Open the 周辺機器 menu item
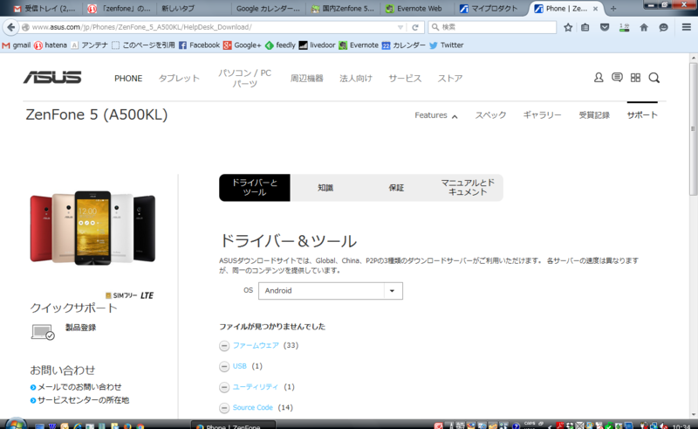The width and height of the screenshot is (698, 429). (307, 79)
